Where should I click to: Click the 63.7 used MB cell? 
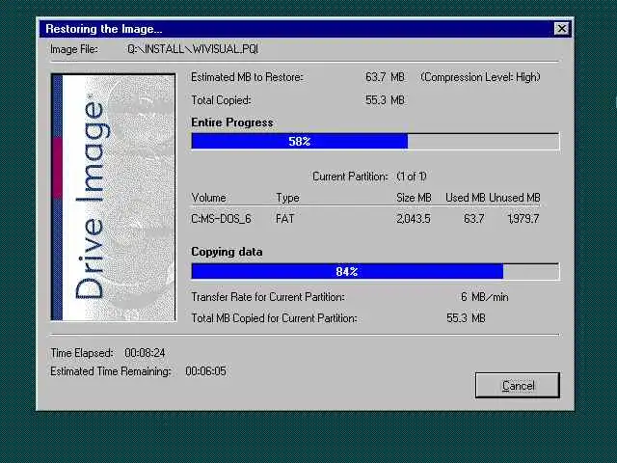(474, 219)
